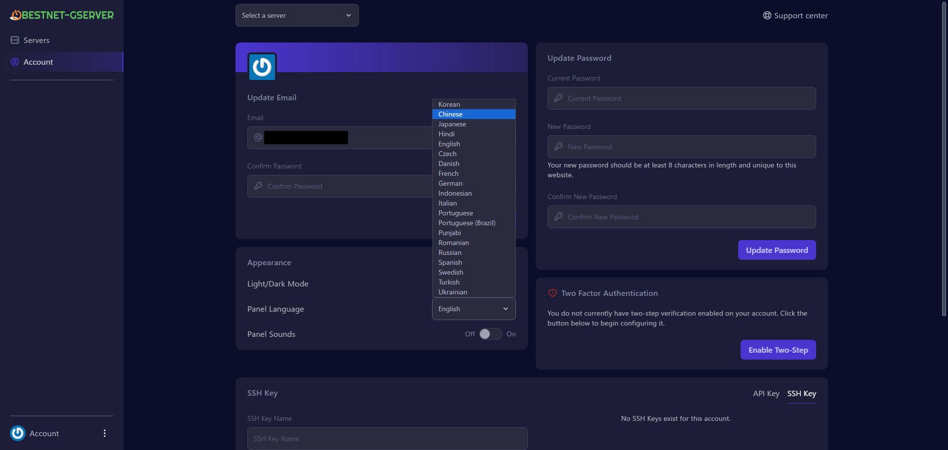Click the Panel Language English dropdown
The width and height of the screenshot is (948, 450).
tap(474, 309)
